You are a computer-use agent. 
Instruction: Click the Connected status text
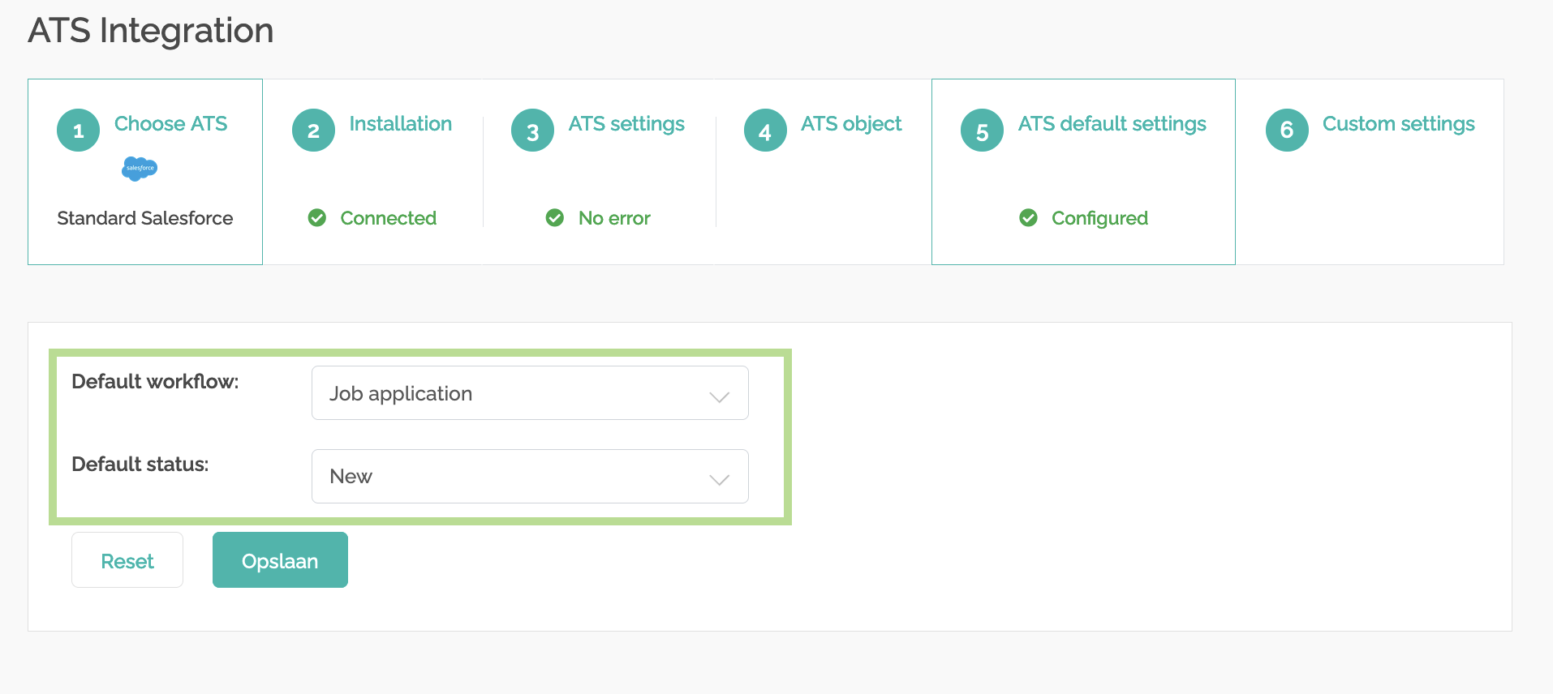pos(389,218)
